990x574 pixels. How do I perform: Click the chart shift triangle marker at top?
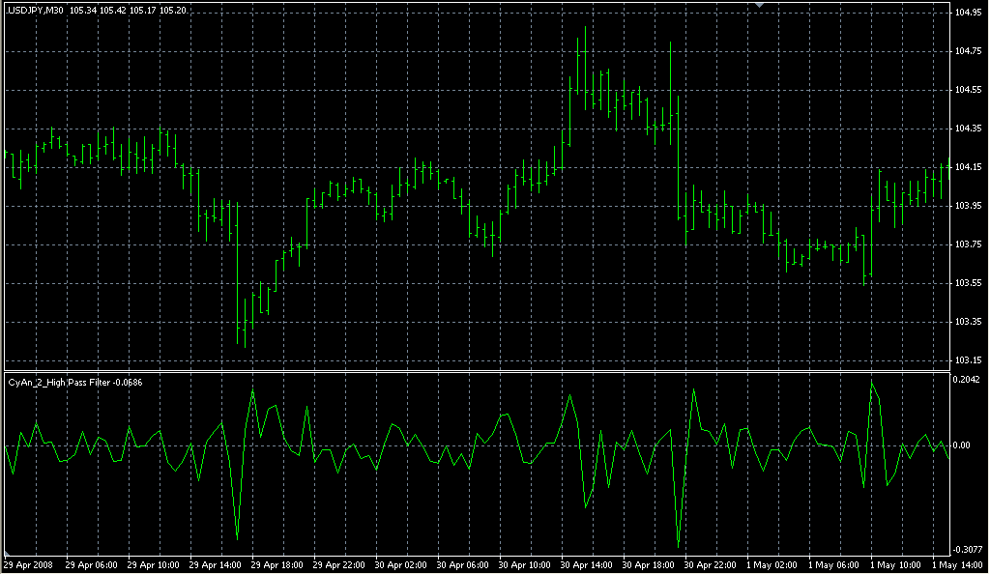click(x=760, y=5)
